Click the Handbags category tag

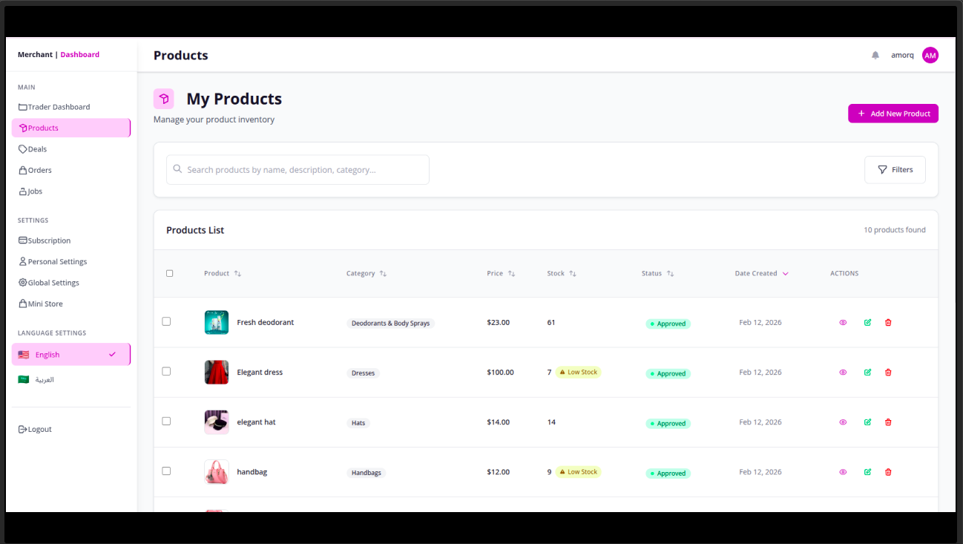367,473
